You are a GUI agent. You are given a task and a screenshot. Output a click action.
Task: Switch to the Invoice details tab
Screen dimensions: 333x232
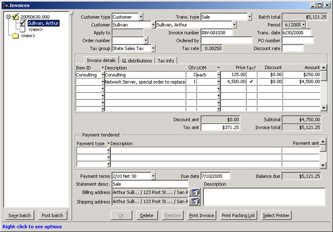(x=101, y=60)
